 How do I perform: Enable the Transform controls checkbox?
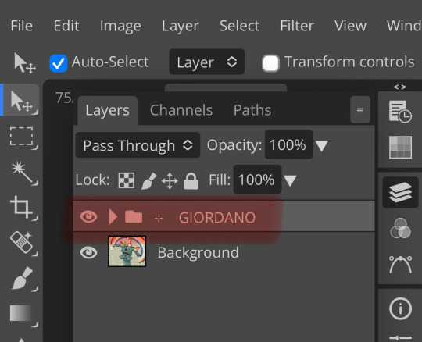pyautogui.click(x=270, y=63)
